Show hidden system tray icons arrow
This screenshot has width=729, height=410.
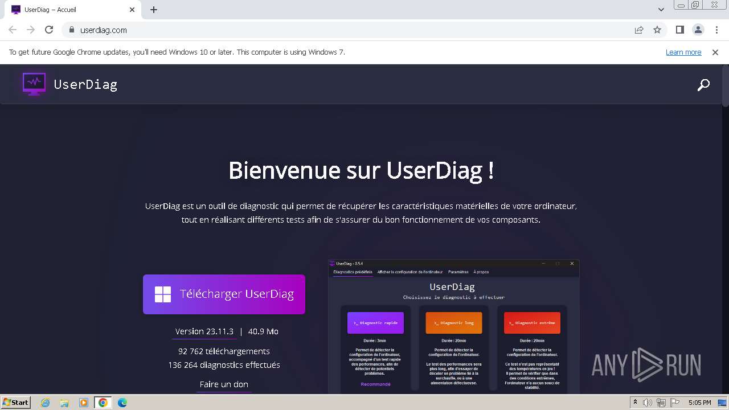coord(636,403)
